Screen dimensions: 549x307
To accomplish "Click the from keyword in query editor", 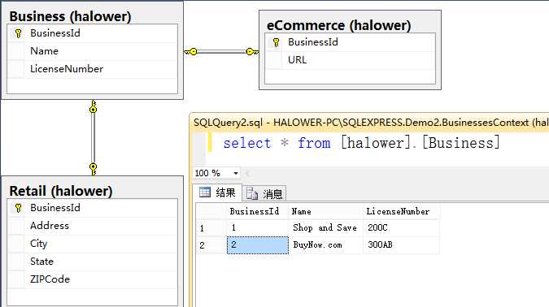I will [314, 144].
